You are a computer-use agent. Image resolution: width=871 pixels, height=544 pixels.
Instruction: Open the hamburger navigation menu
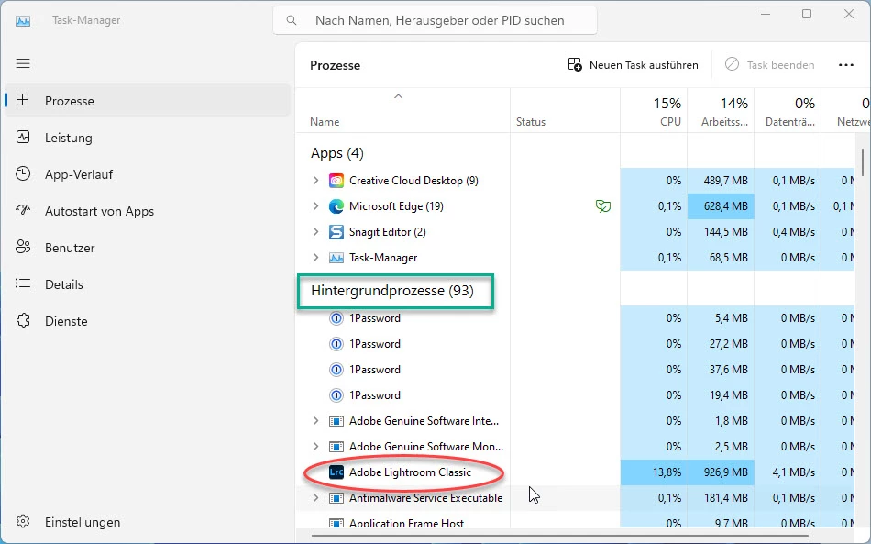[x=23, y=63]
